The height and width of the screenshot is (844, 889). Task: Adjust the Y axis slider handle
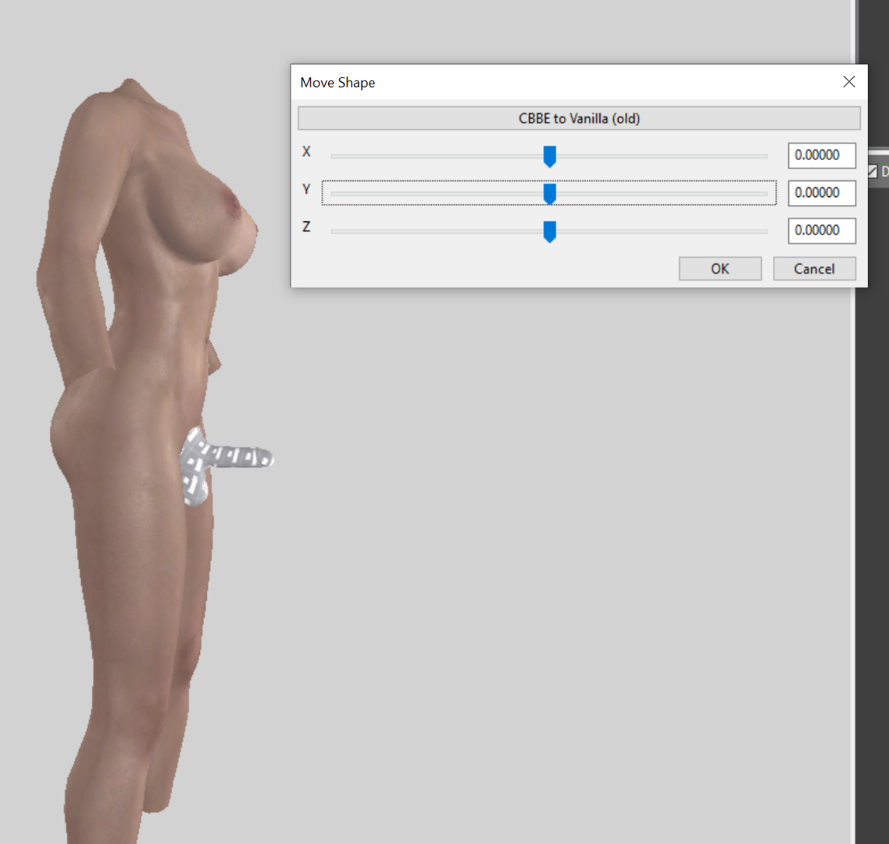pyautogui.click(x=549, y=194)
